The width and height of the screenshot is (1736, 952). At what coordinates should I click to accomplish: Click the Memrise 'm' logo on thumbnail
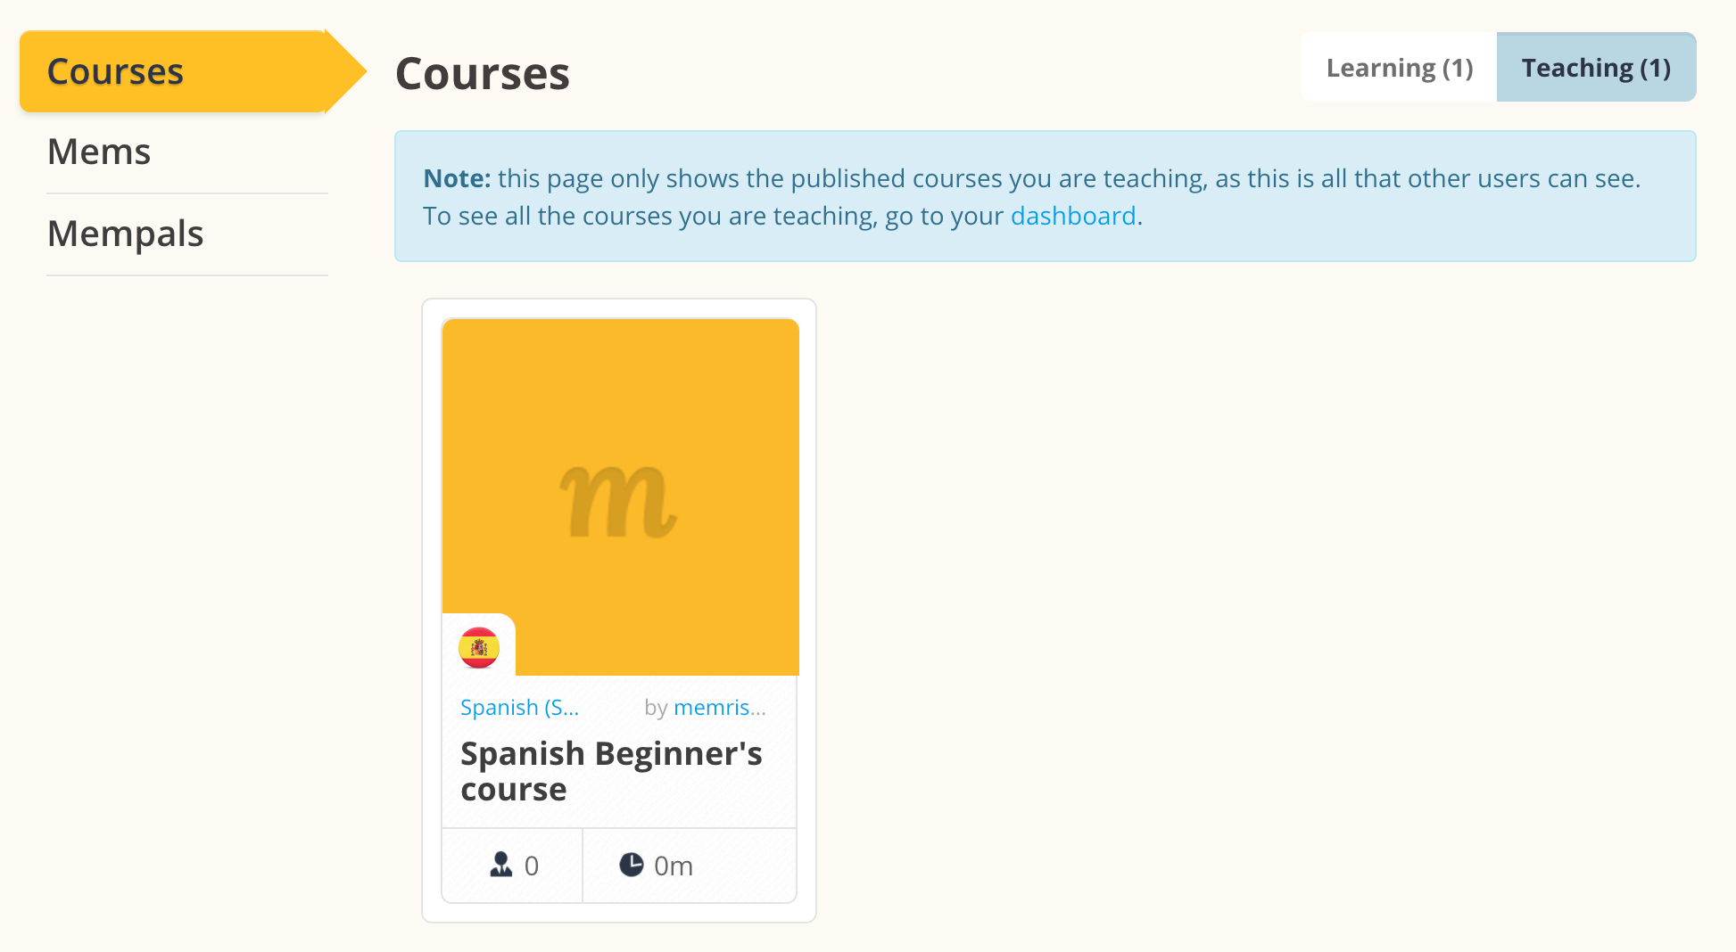tap(618, 503)
